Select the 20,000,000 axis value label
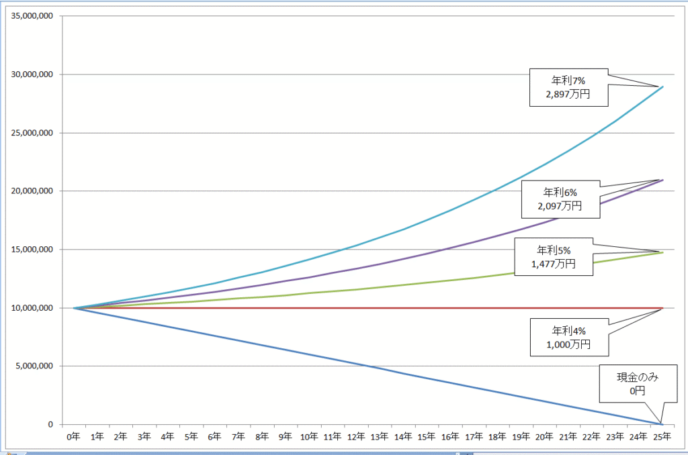Screen dimensions: 688x455 (x=30, y=191)
